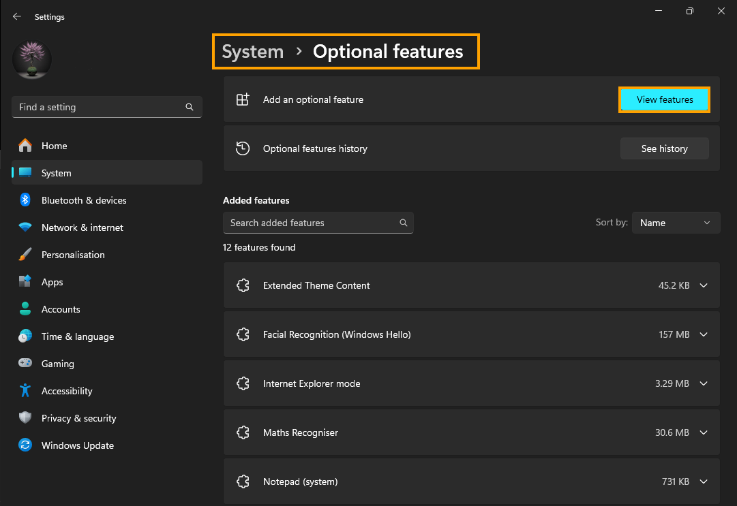Screen dimensions: 737x506
Task: Click Facial Recognition feature puzzle icon
Action: click(x=243, y=334)
